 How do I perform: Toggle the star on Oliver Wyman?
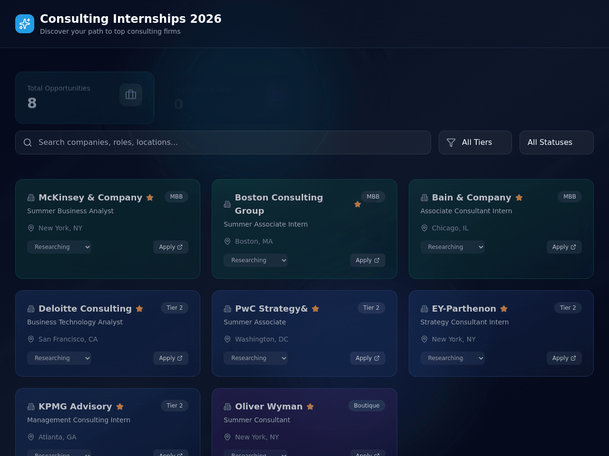click(x=310, y=407)
